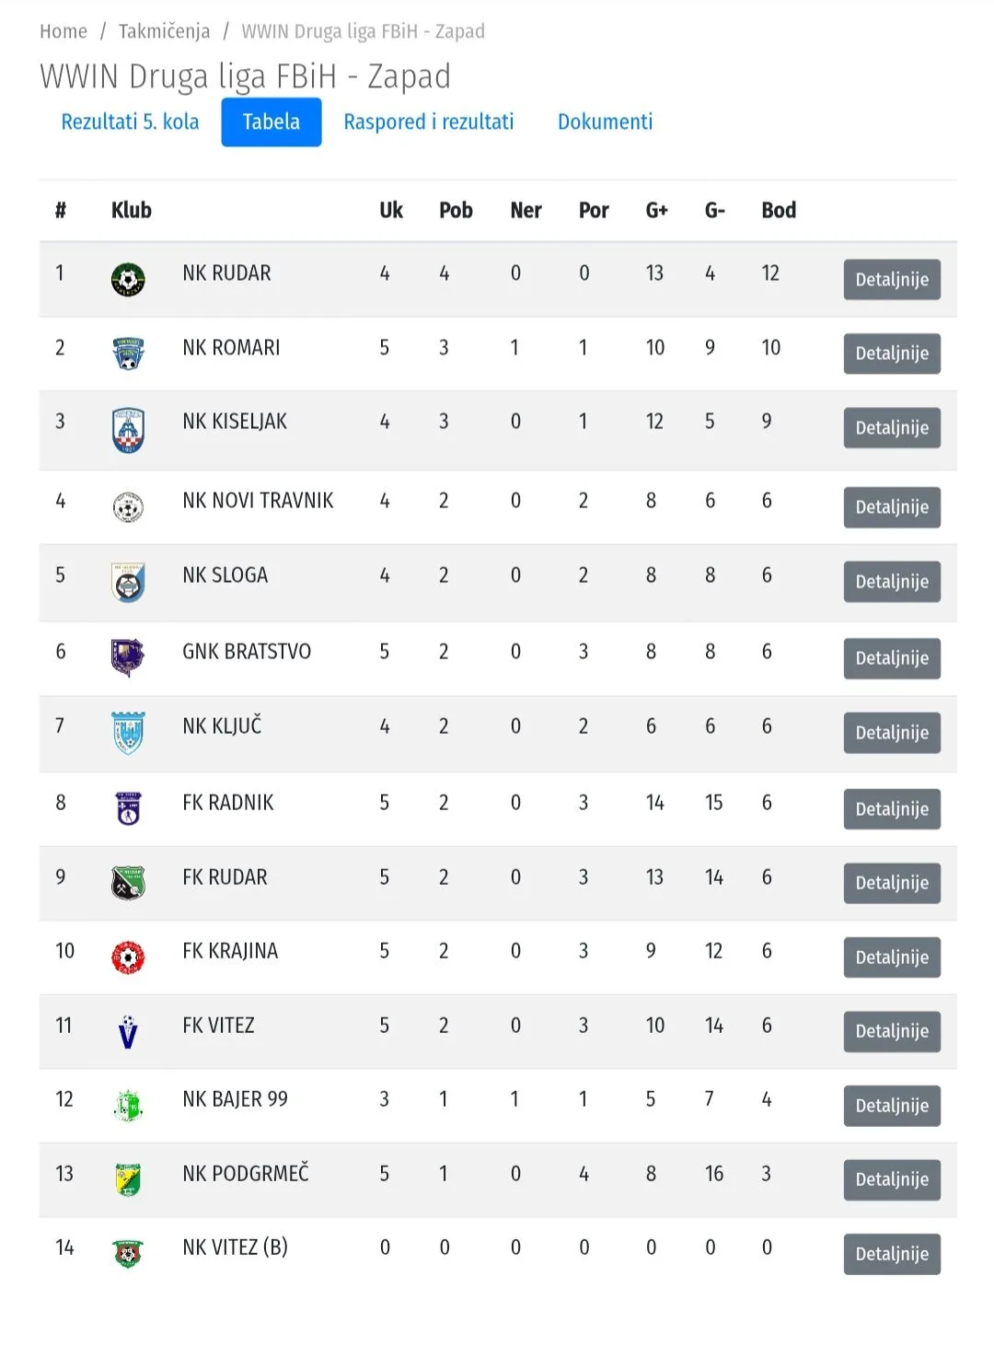The width and height of the screenshot is (994, 1369).
Task: Click the GNK Bratstvo purple crest
Action: coord(127,657)
